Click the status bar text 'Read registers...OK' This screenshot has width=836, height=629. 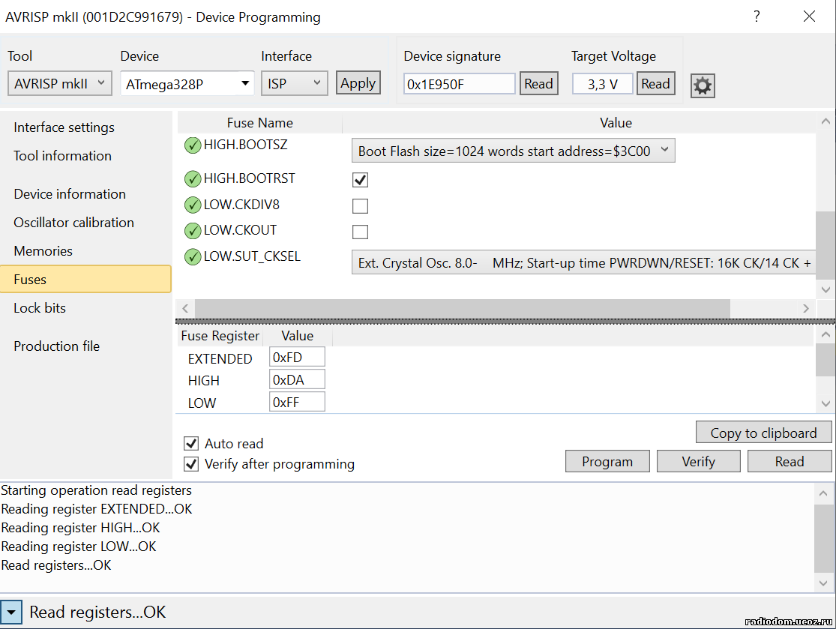click(97, 612)
